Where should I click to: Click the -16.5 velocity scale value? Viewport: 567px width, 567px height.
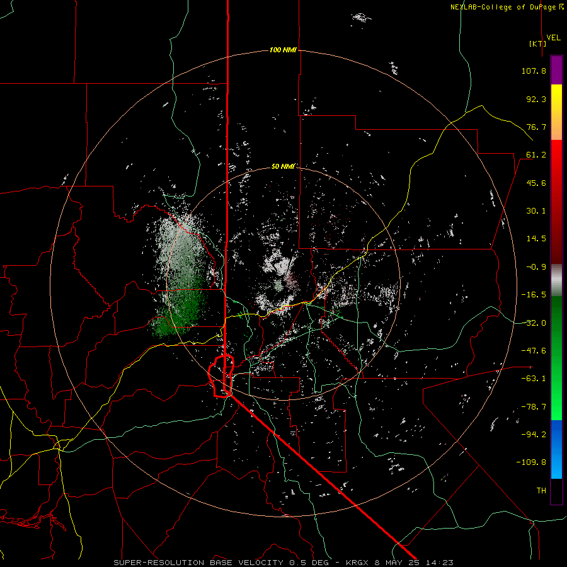click(x=534, y=295)
